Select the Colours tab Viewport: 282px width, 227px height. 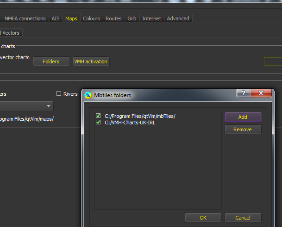(x=91, y=18)
